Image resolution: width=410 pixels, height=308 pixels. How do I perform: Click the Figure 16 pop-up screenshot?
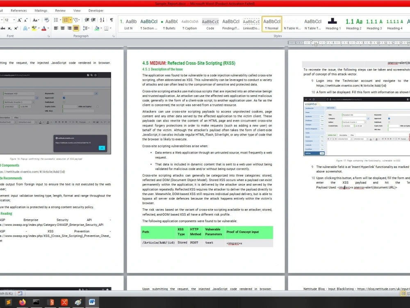pos(55,113)
